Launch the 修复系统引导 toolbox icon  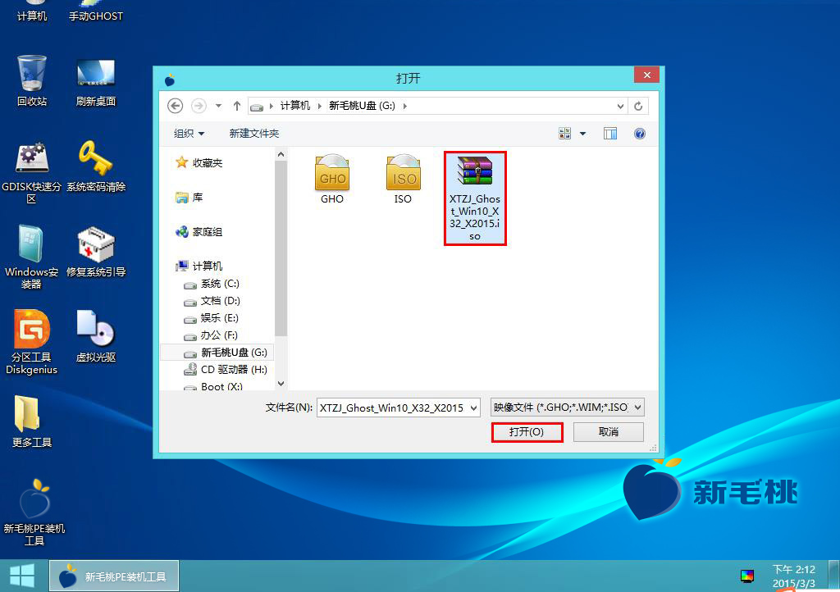tap(95, 252)
